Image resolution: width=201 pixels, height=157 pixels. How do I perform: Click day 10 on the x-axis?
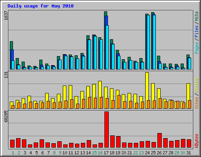(65, 153)
